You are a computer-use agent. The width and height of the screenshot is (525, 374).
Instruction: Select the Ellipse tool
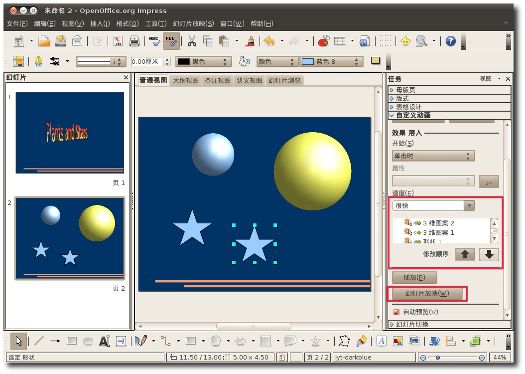coord(88,341)
